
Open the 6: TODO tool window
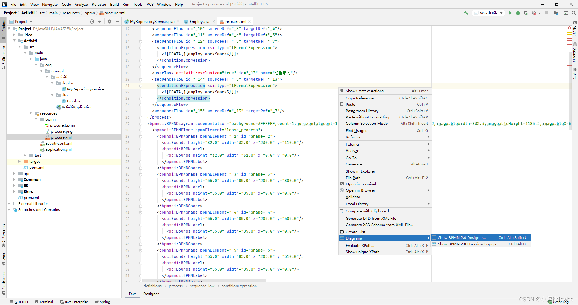19,302
